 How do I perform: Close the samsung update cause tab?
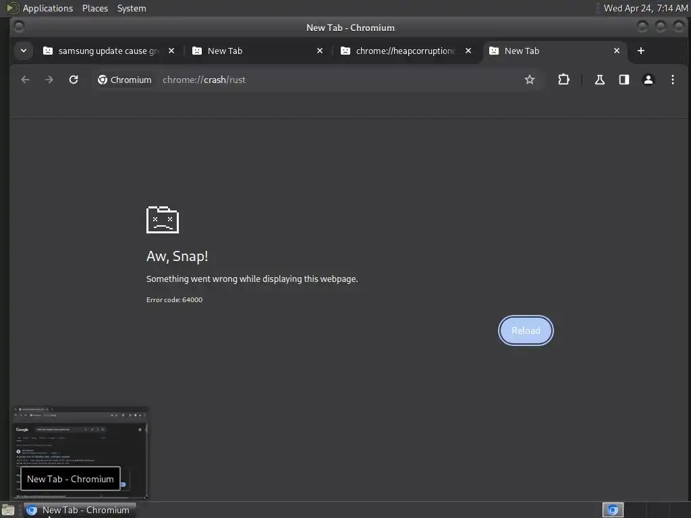click(x=171, y=51)
